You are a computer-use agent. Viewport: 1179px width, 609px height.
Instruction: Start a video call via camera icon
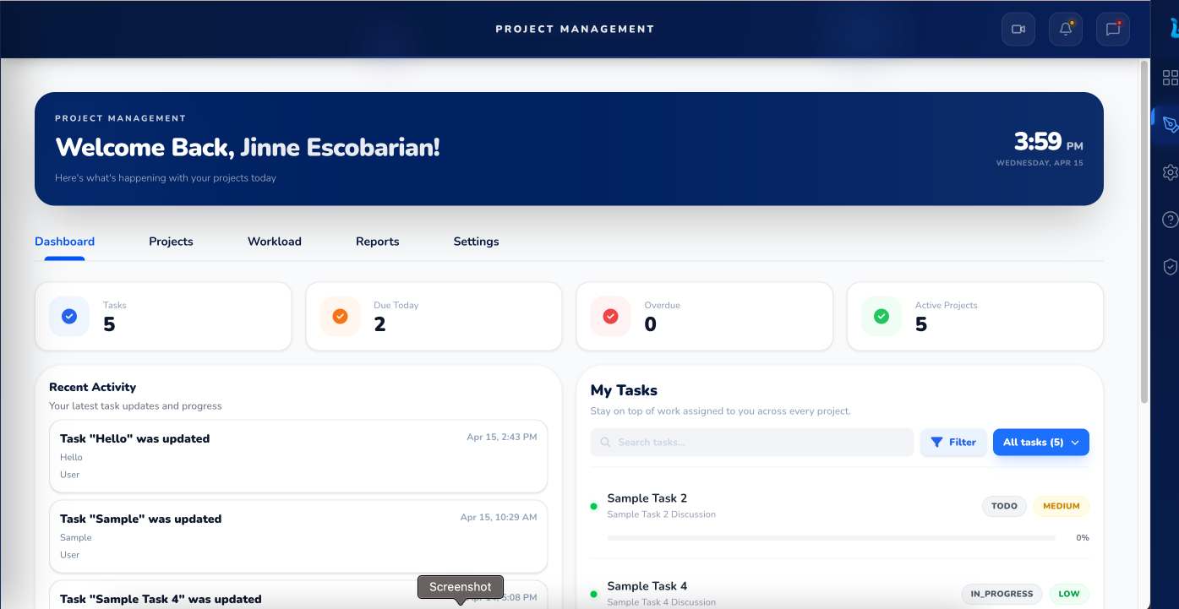point(1018,30)
